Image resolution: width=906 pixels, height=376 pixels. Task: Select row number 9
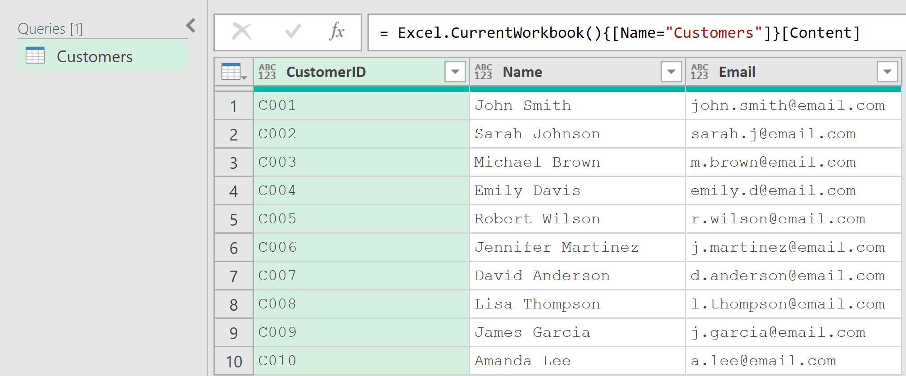tap(233, 333)
